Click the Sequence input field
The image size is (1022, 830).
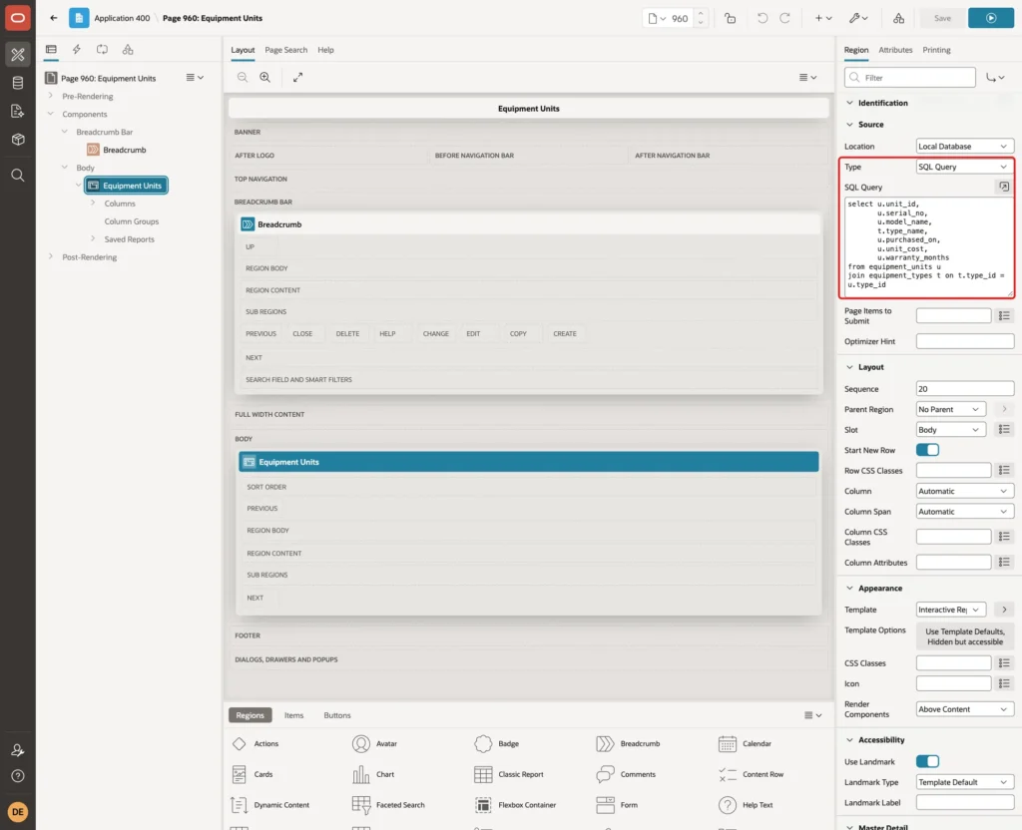pos(964,389)
